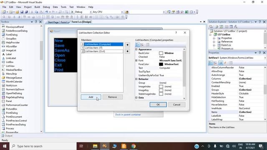Click the Items (Collection) property row
Screen dimensions: 267x150
tap(237, 112)
